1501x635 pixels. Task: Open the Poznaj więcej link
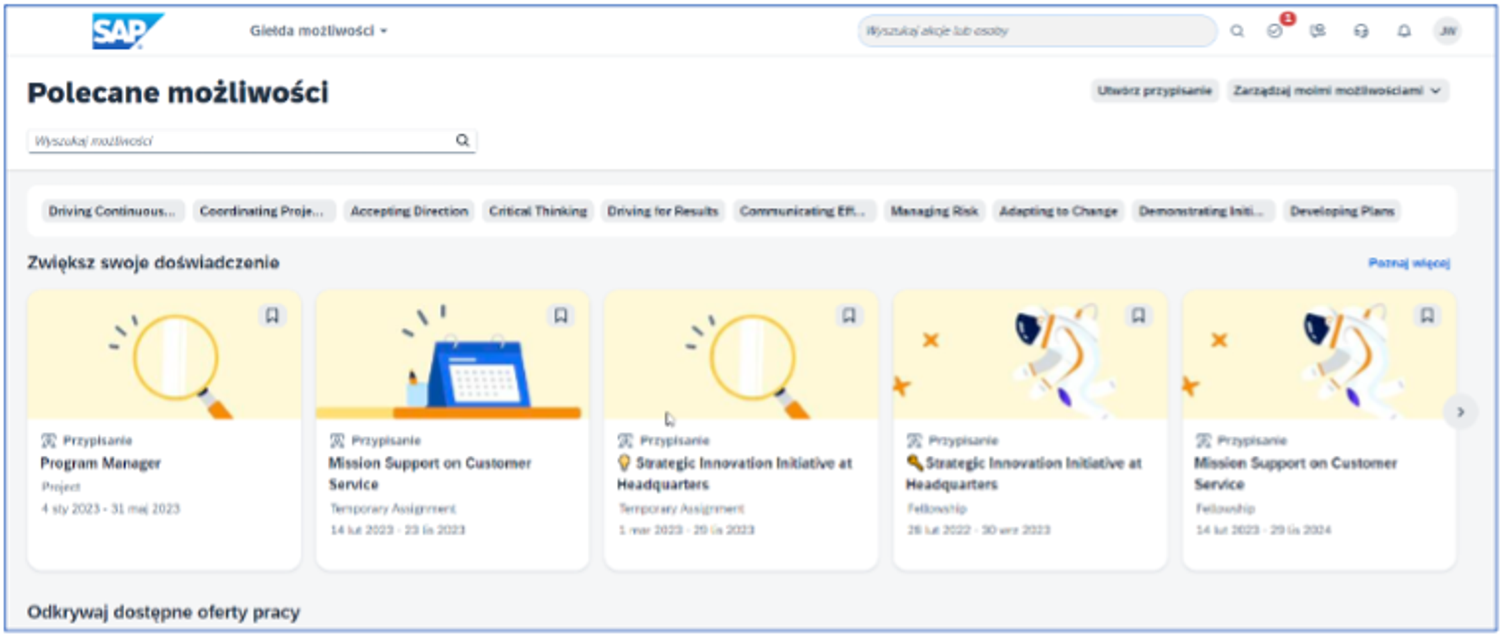[x=1409, y=263]
